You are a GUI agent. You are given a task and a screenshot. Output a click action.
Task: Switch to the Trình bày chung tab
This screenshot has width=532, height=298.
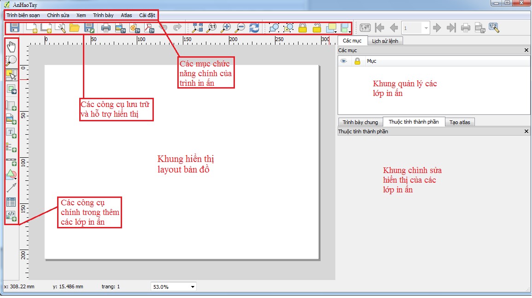[x=360, y=122]
